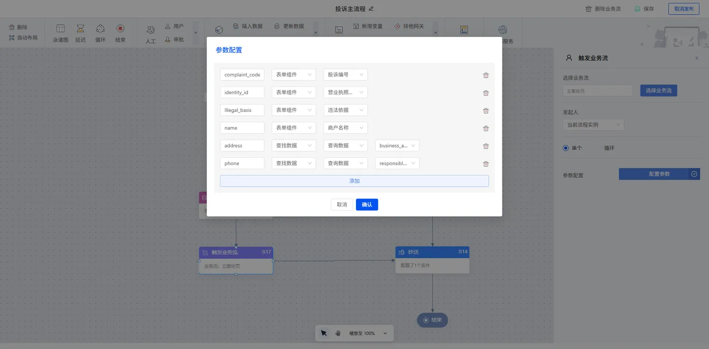This screenshot has width=709, height=349.
Task: Select the 结束 end node on canvas
Action: [x=432, y=320]
